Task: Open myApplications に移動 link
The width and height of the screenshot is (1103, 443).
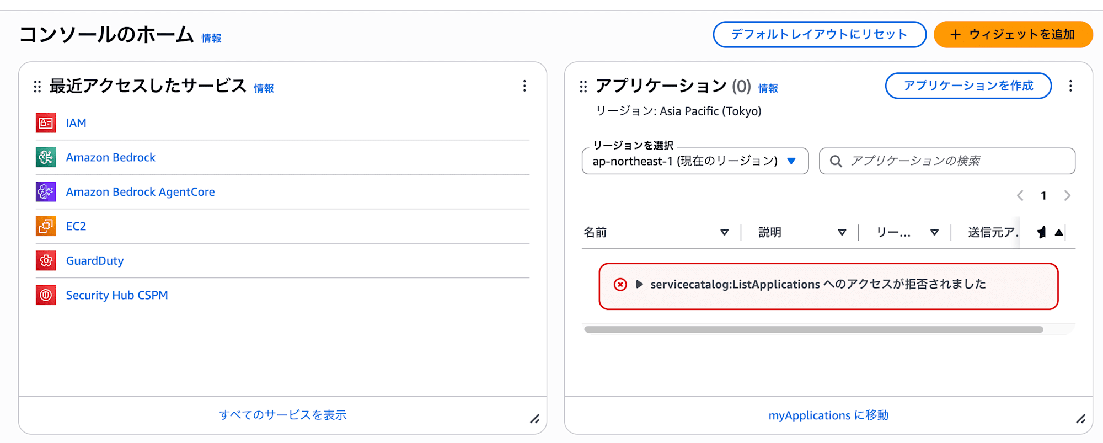Action: point(828,415)
